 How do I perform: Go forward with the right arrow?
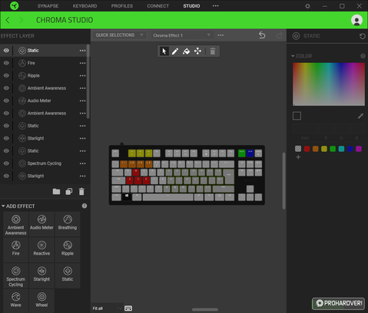(x=22, y=20)
